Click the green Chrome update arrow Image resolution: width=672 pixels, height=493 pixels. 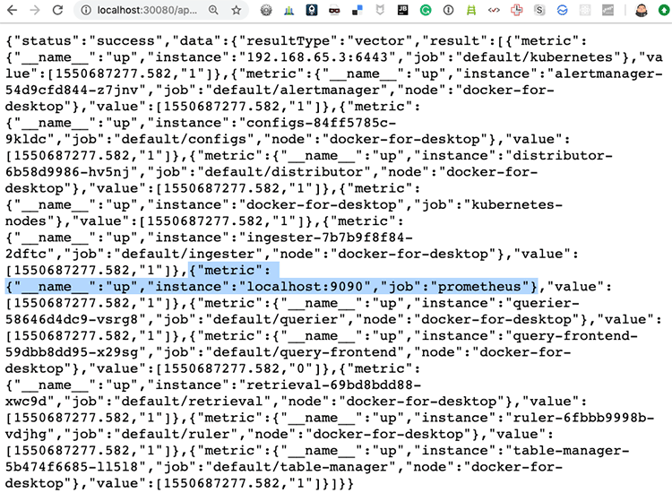tap(664, 10)
